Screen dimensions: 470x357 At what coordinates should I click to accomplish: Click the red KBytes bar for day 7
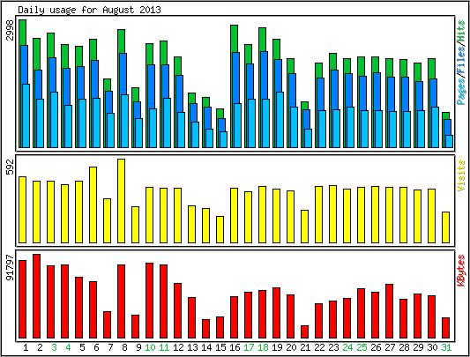(x=108, y=324)
